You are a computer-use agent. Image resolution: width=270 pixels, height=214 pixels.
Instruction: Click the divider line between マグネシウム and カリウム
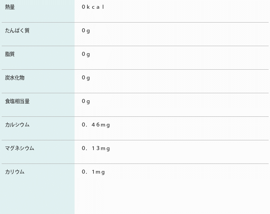pos(135,164)
